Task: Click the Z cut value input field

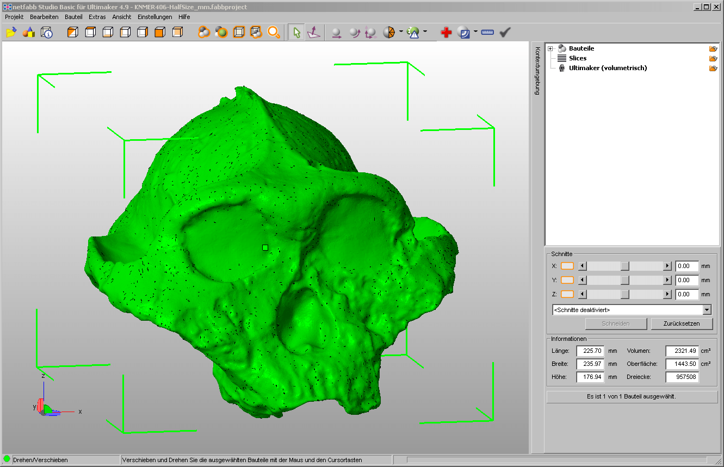Action: point(686,294)
